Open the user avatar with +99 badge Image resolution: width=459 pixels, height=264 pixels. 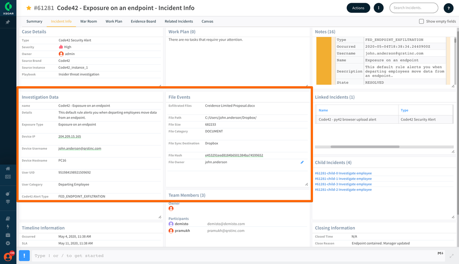pyautogui.click(x=8, y=256)
